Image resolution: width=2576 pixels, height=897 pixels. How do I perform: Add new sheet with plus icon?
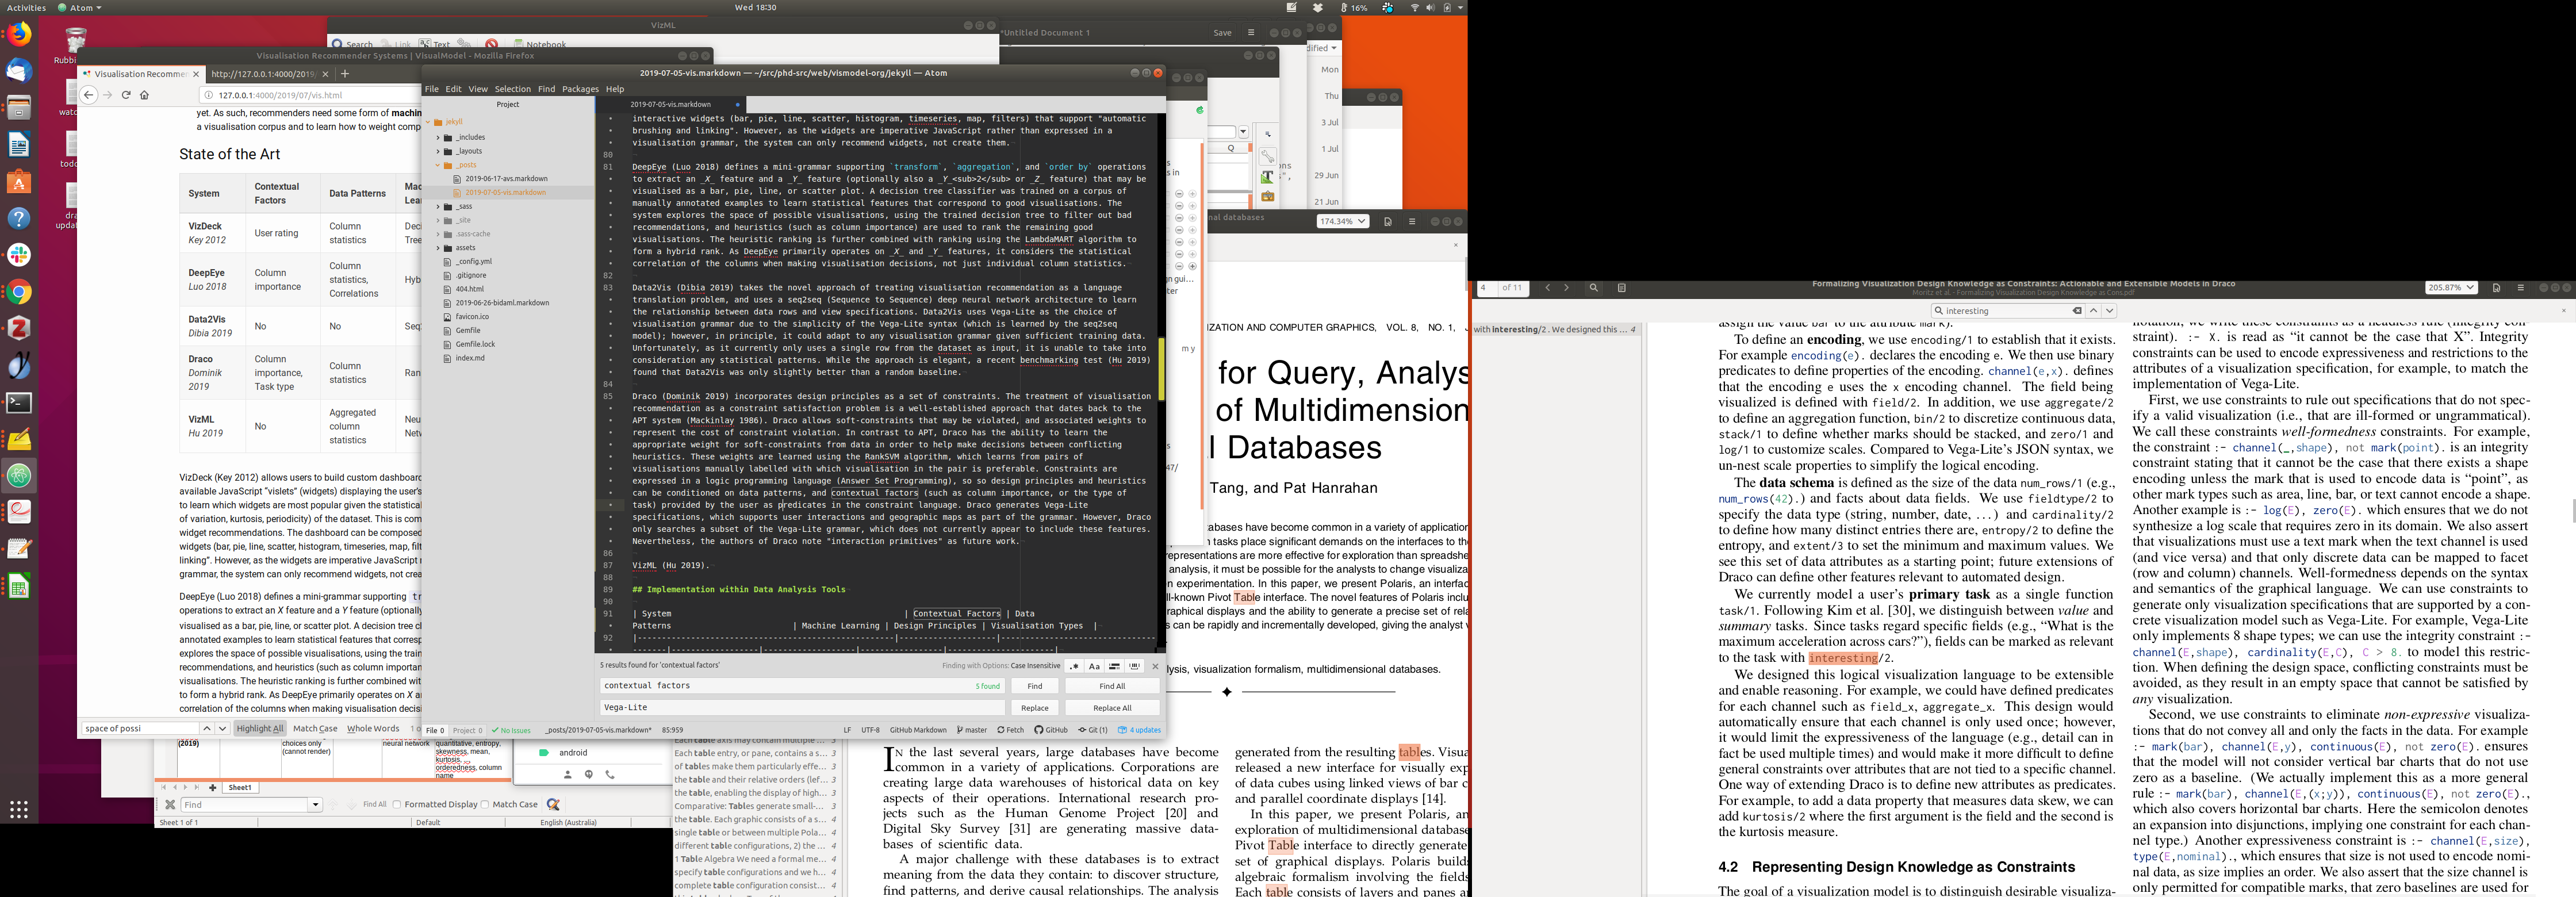(x=212, y=787)
